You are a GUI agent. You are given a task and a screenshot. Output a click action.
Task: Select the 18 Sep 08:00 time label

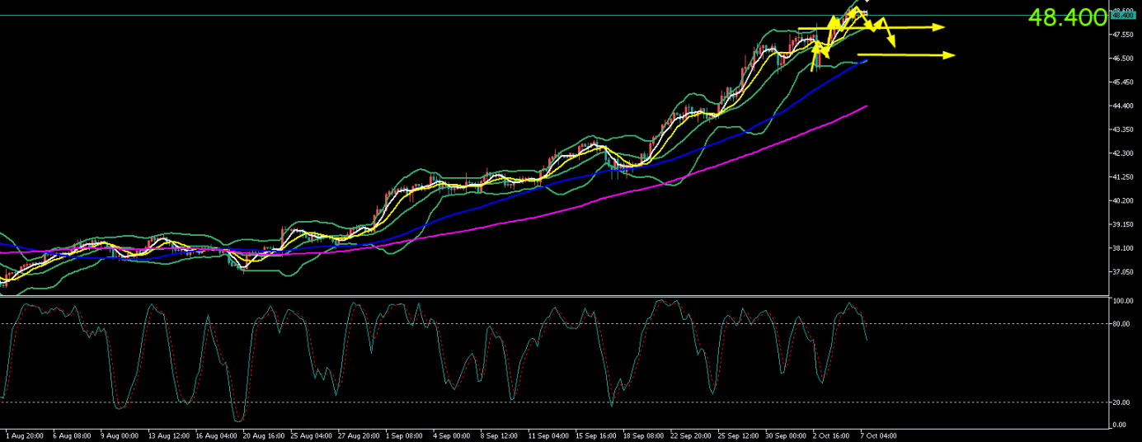(x=644, y=435)
